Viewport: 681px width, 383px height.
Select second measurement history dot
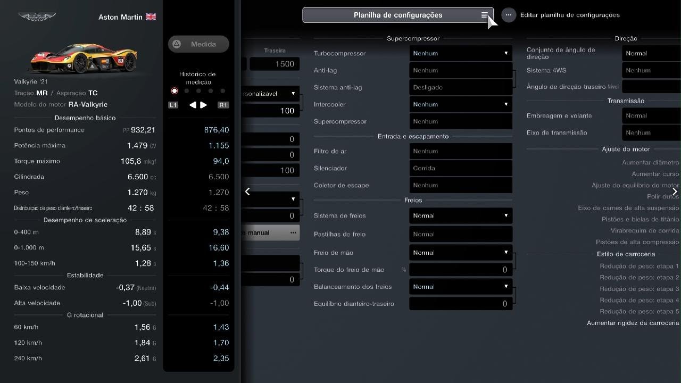pos(186,91)
